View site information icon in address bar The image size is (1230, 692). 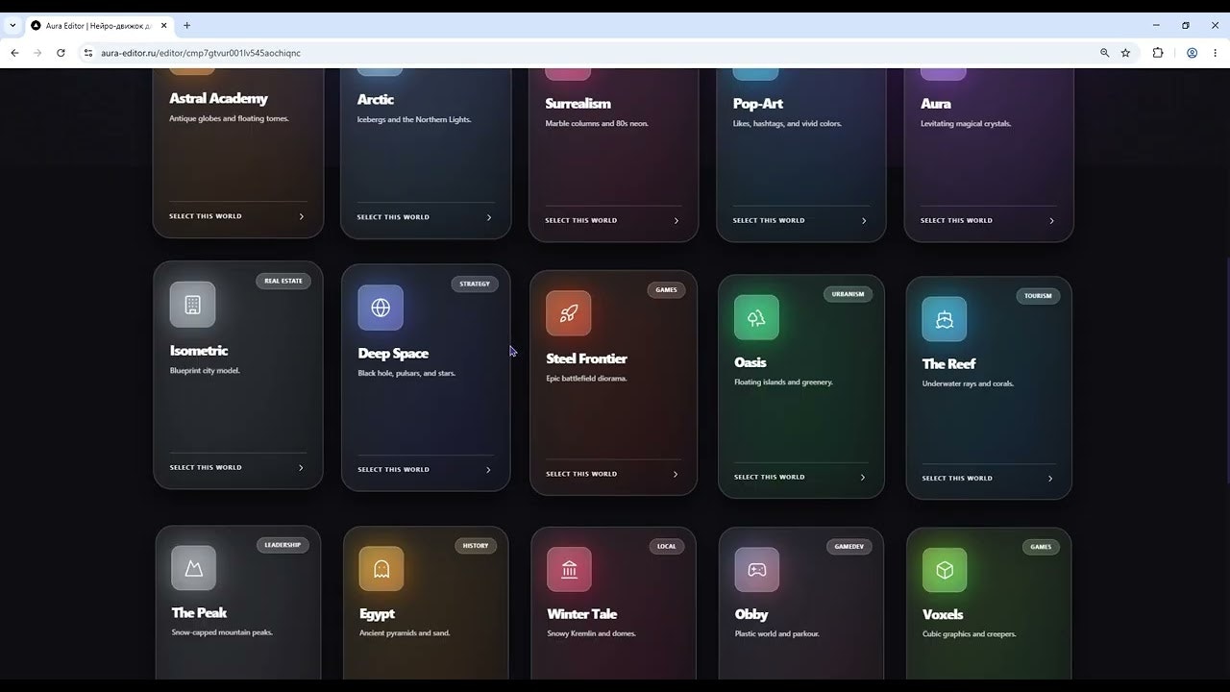(87, 53)
